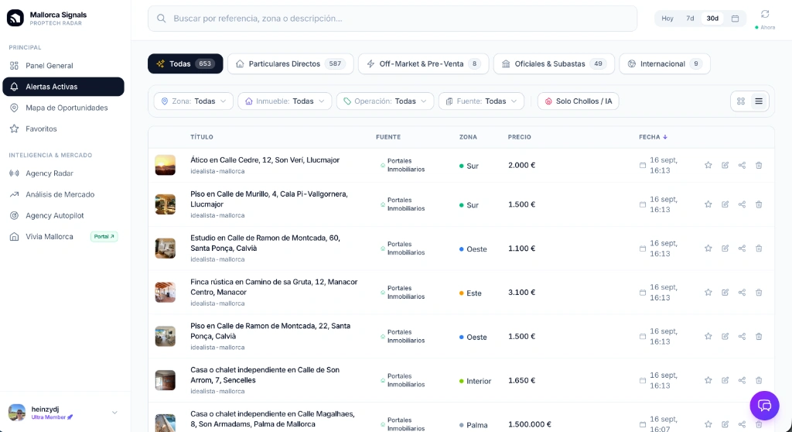Click the Mallorca Signals logo icon

[x=15, y=18]
